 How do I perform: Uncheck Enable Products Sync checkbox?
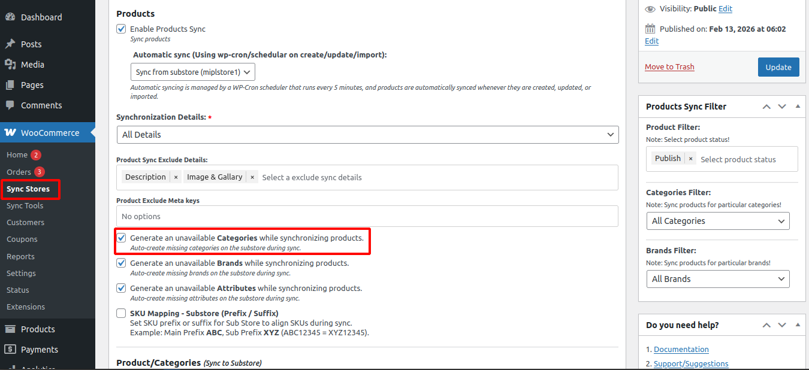click(x=121, y=29)
